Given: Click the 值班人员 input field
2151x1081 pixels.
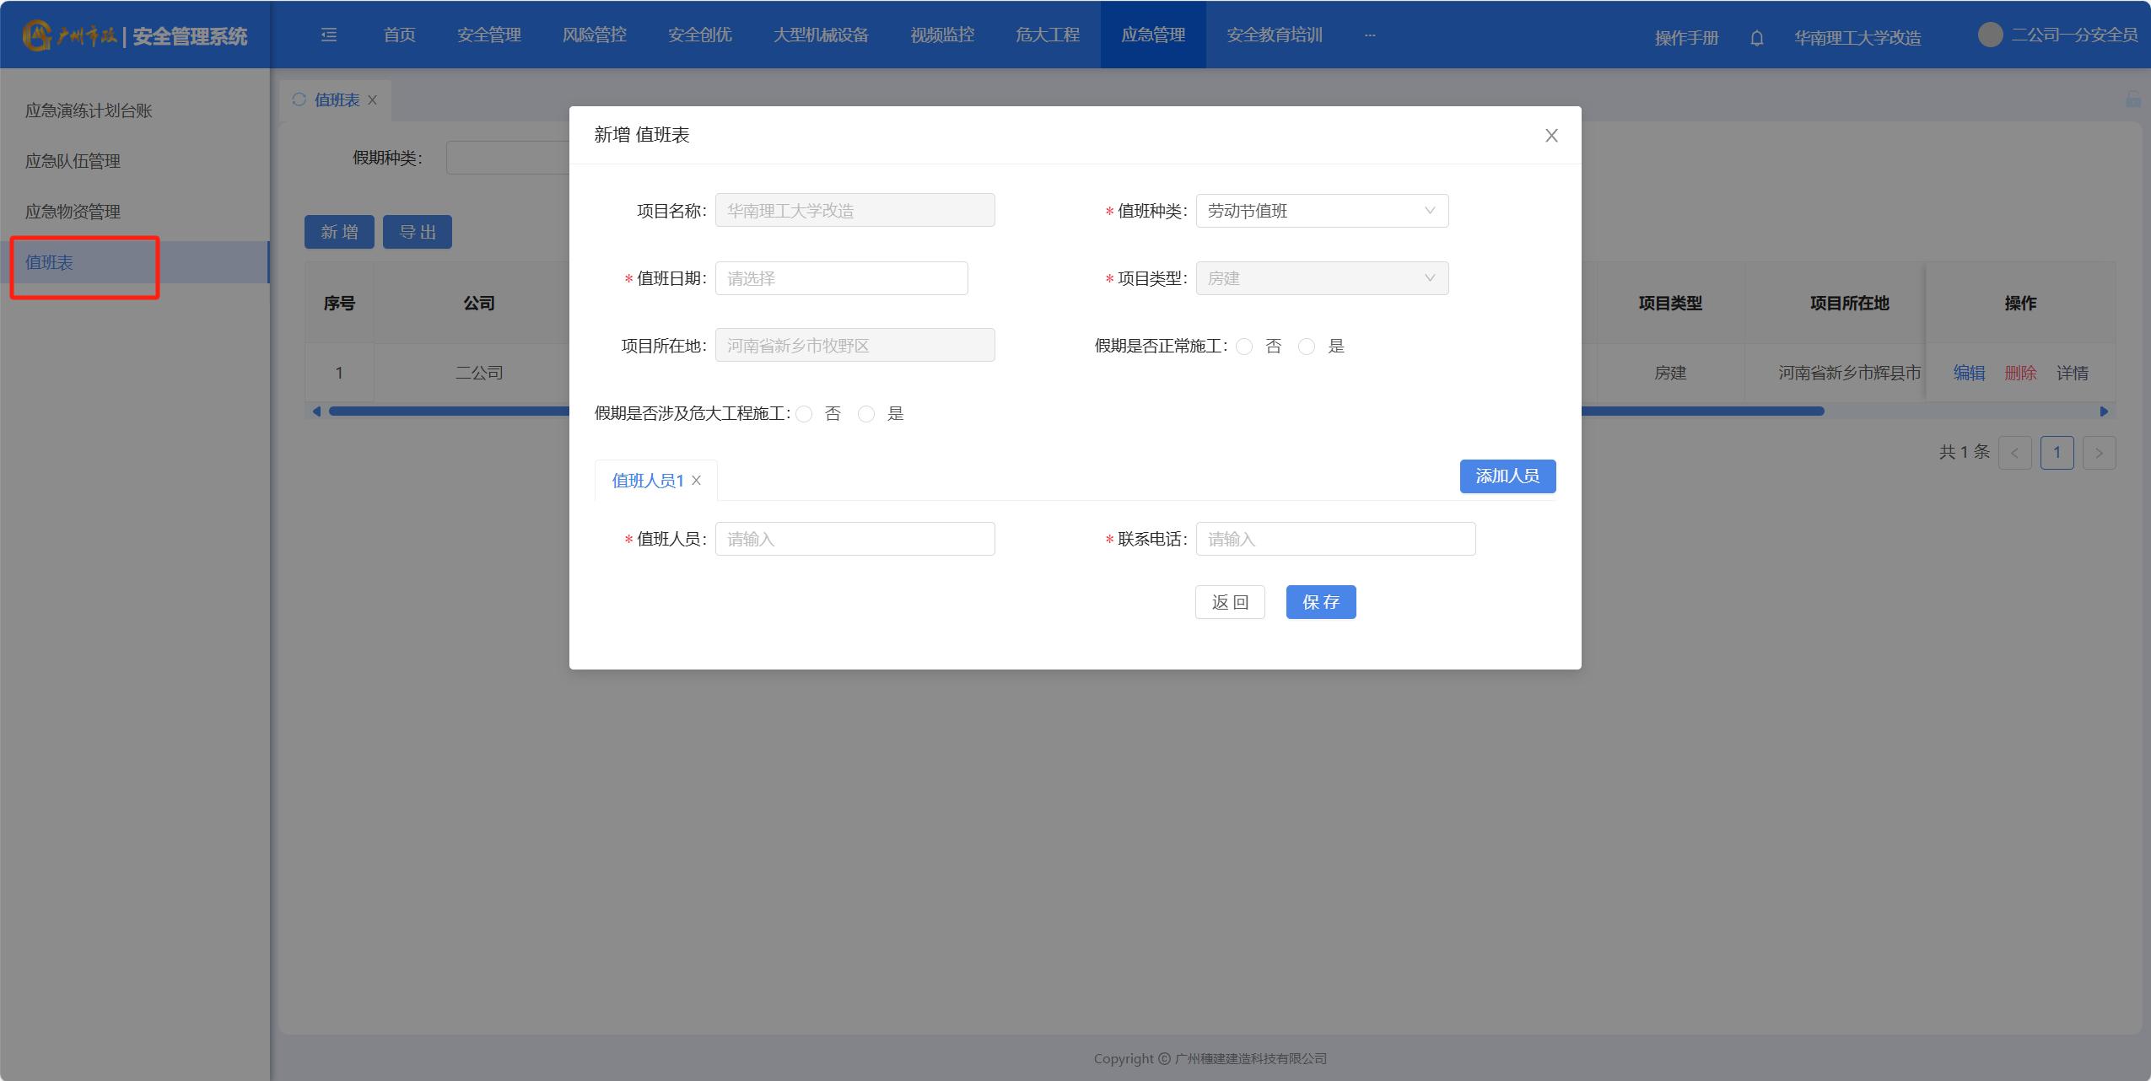Looking at the screenshot, I should (854, 539).
